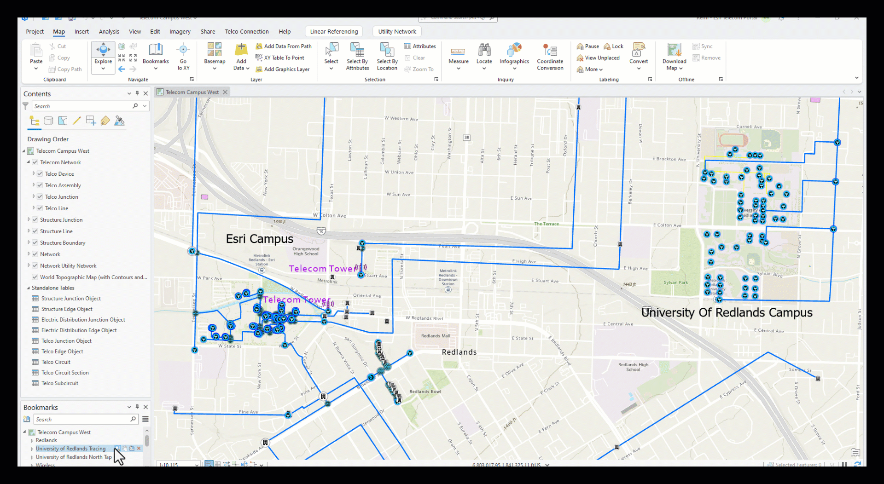
Task: Toggle Structure Line layer checkbox
Action: point(35,231)
